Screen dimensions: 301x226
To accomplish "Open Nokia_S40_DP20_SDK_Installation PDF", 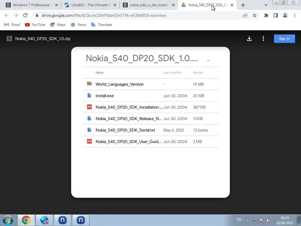I will tap(150, 107).
